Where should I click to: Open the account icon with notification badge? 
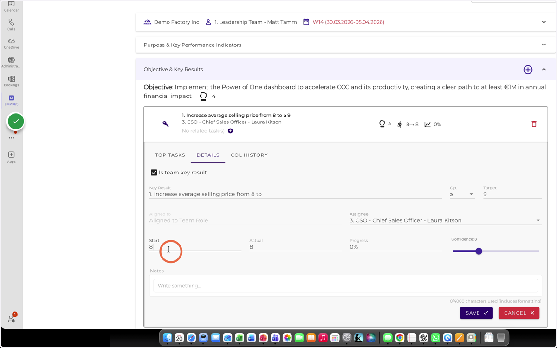click(11, 319)
